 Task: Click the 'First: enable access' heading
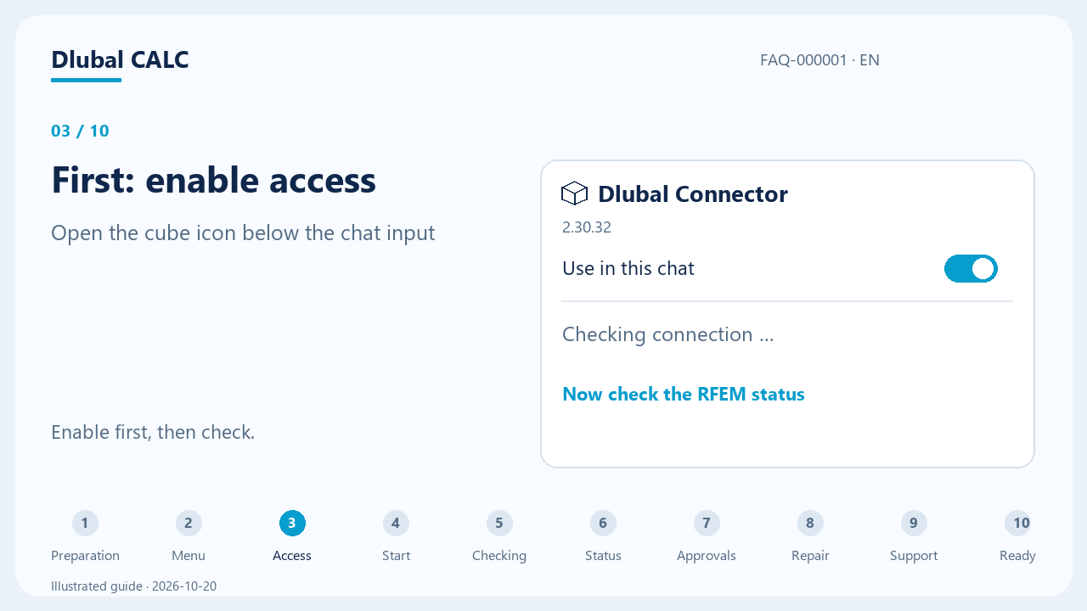(x=213, y=180)
